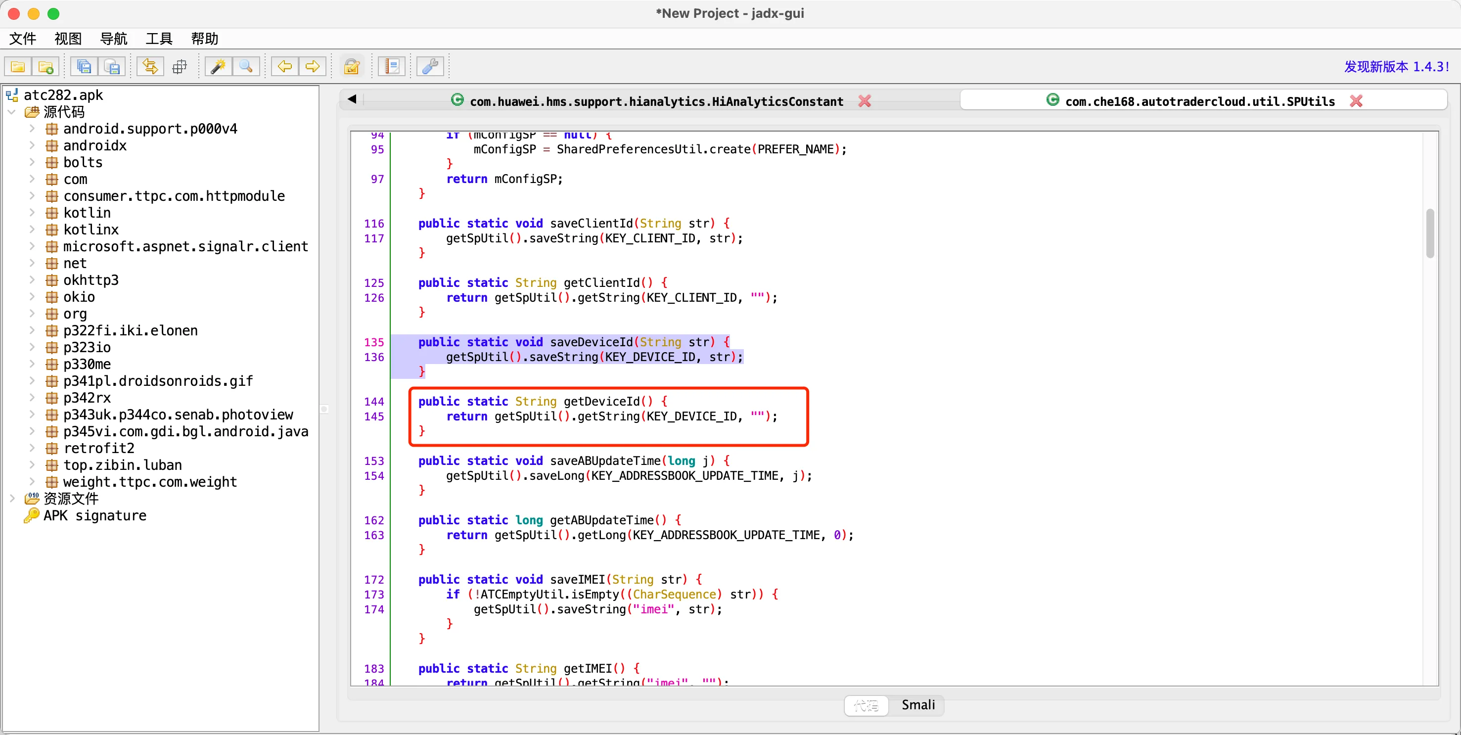
Task: Toggle deobfuscation padlock icon
Action: click(352, 67)
